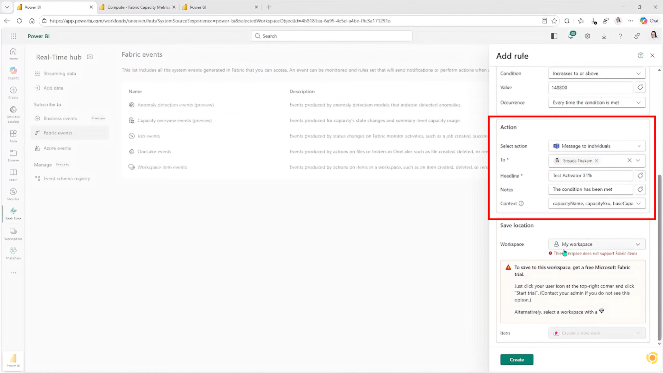
Task: Select the Real-Time icon in sidebar
Action: (x=13, y=213)
